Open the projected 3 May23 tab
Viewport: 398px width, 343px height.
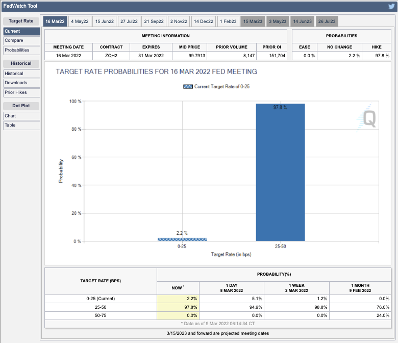tap(278, 21)
